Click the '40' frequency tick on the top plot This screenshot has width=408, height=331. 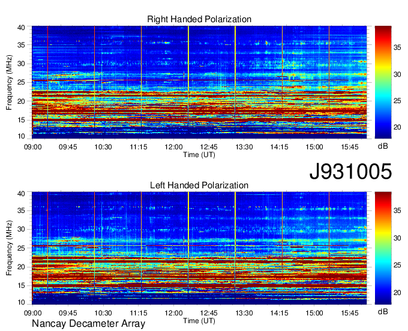pos(21,28)
